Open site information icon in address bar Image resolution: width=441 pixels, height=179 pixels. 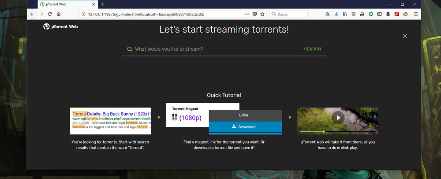pyautogui.click(x=83, y=14)
